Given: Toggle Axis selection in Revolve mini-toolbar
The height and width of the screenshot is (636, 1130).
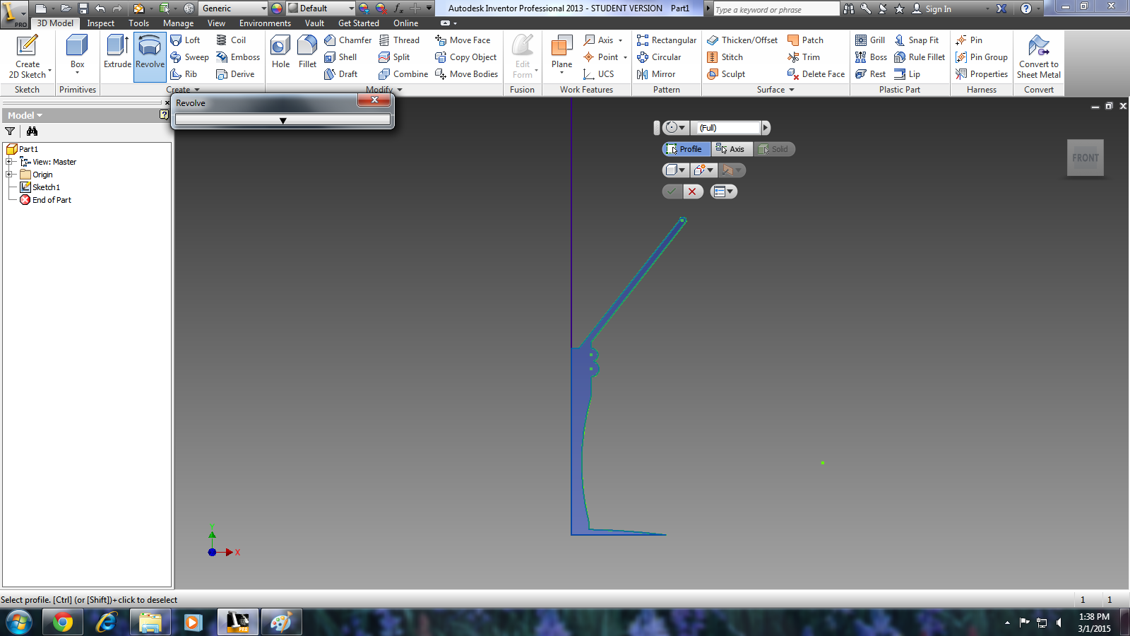Looking at the screenshot, I should (731, 149).
